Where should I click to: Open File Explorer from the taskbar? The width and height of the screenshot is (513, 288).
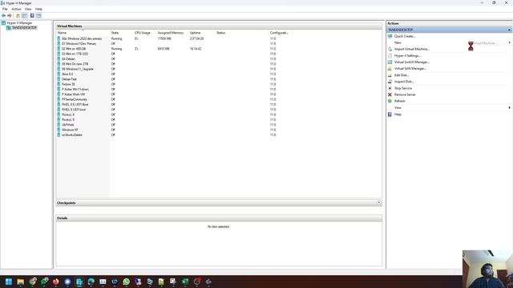click(21, 282)
